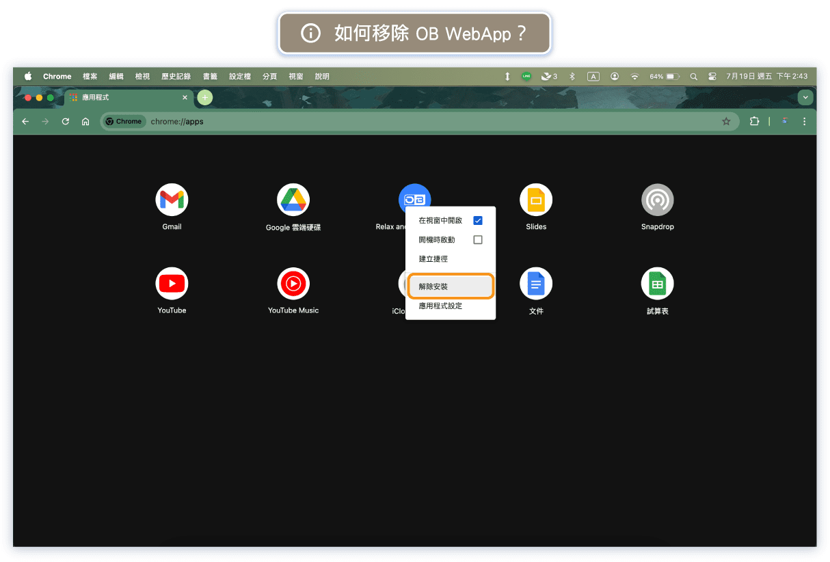Open the Chrome three-dot menu
Screen dimensions: 830x562
point(804,121)
